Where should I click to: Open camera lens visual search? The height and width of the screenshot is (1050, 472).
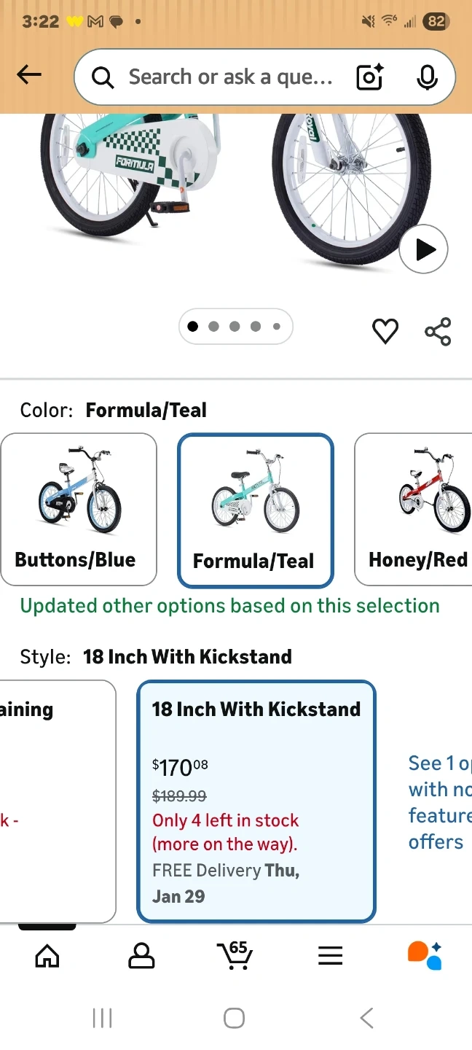[x=369, y=77]
